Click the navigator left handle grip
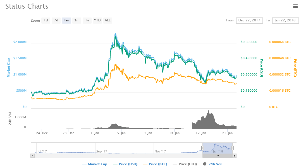 [x=202, y=148]
